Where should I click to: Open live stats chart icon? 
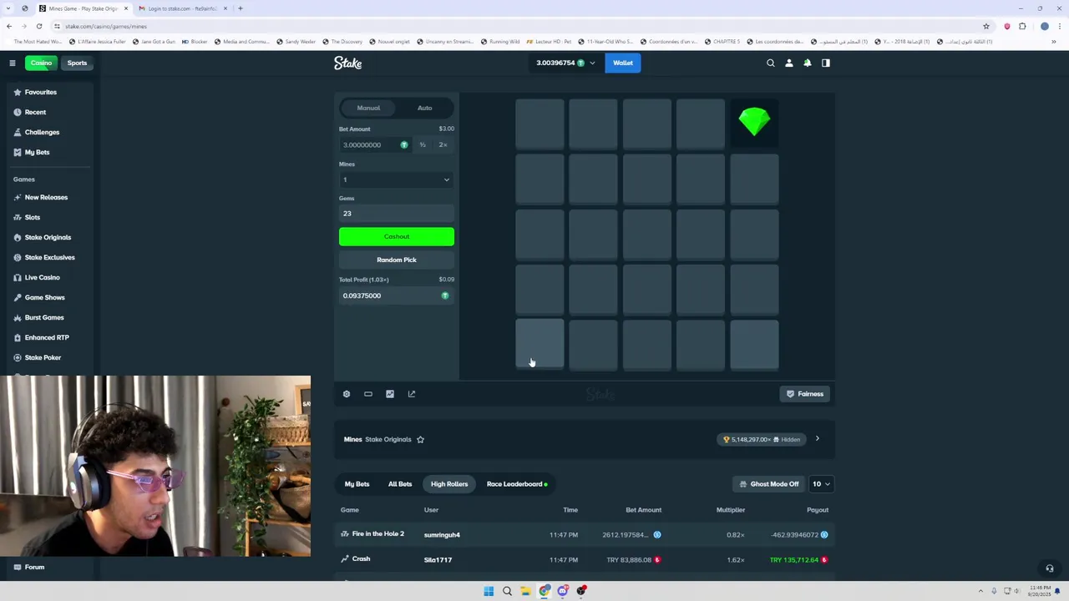(x=390, y=394)
